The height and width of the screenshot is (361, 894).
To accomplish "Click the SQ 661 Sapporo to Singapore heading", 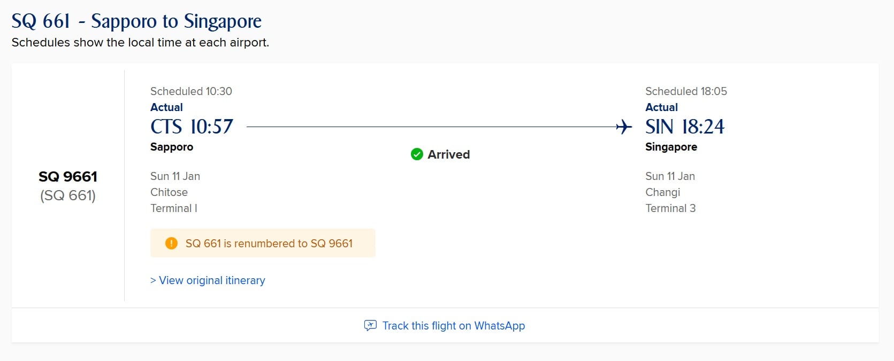I will click(x=136, y=21).
